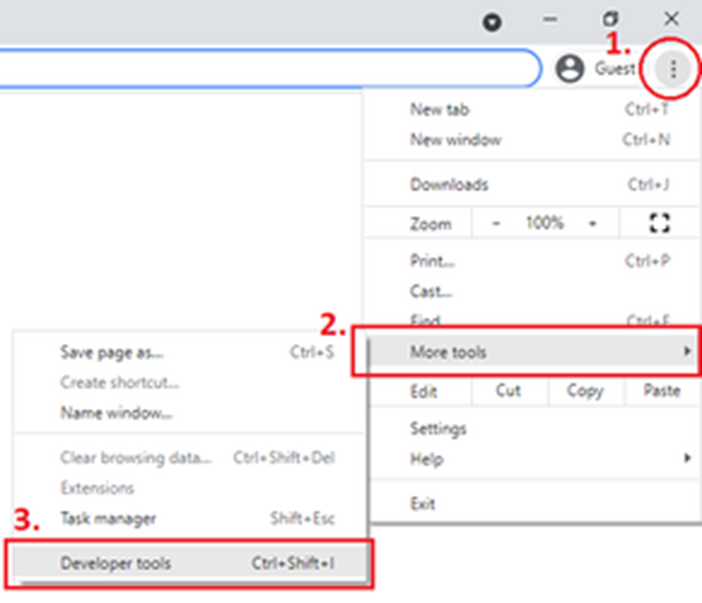Select New window menu item
The height and width of the screenshot is (603, 702).
(455, 140)
